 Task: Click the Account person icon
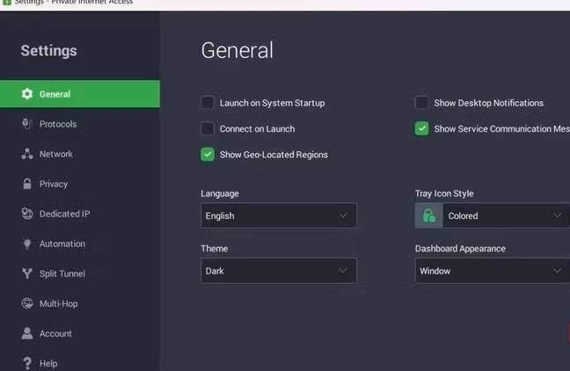coord(27,333)
